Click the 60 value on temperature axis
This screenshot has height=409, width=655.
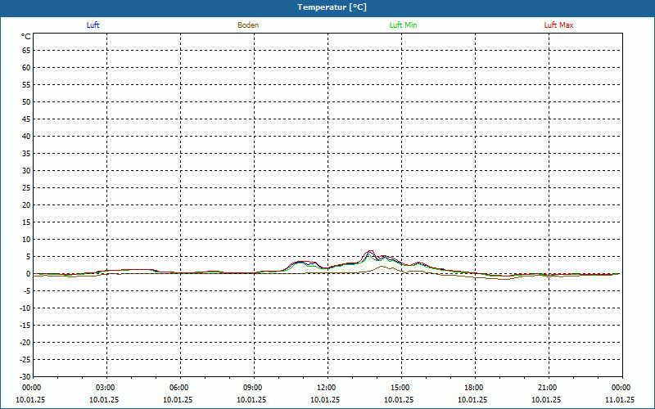point(26,68)
